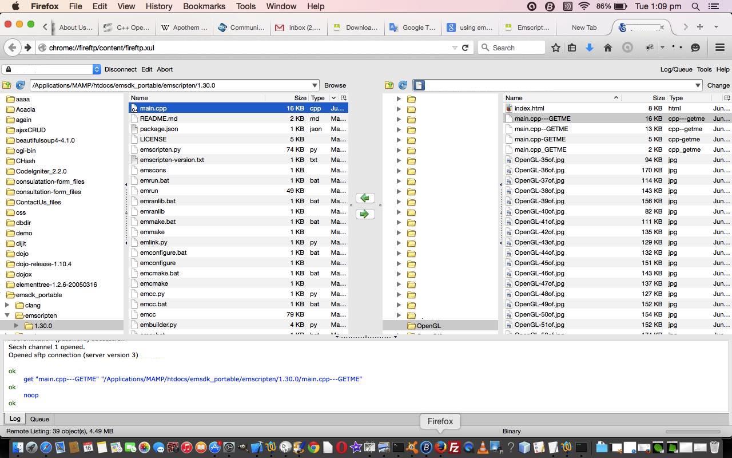Select the OpenGL remote folder
The height and width of the screenshot is (458, 732).
(x=428, y=326)
